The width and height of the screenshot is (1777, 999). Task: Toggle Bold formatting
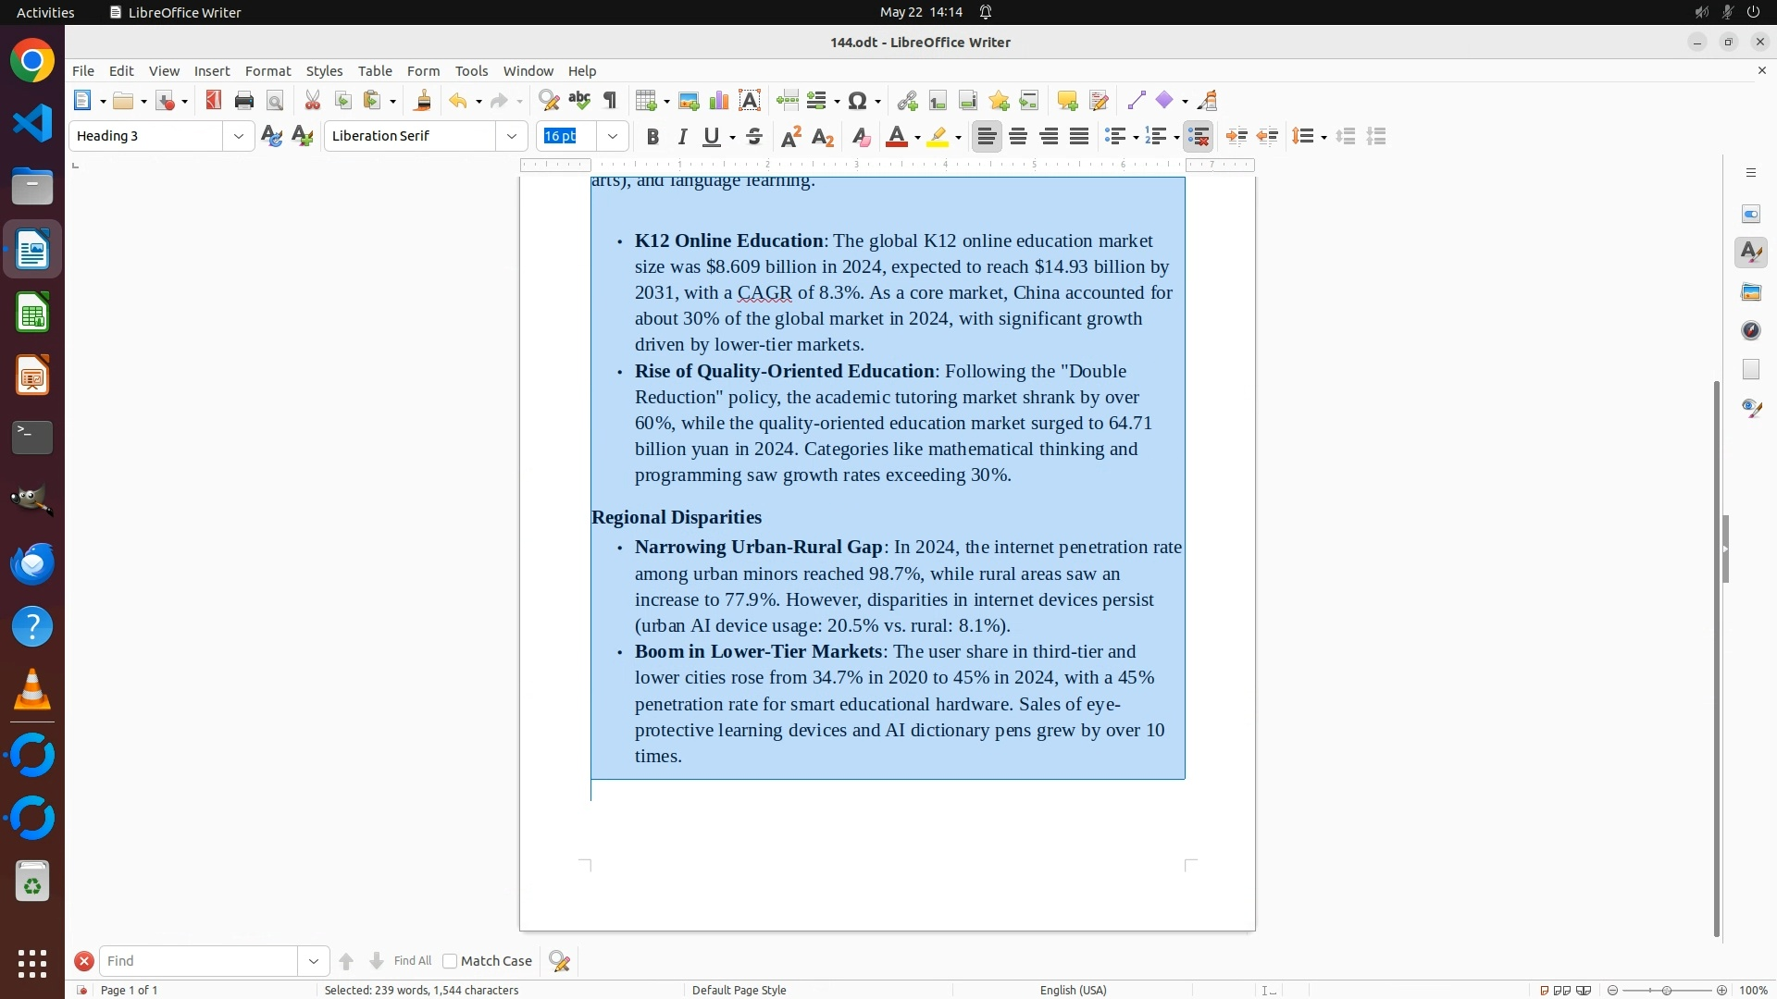pos(652,137)
